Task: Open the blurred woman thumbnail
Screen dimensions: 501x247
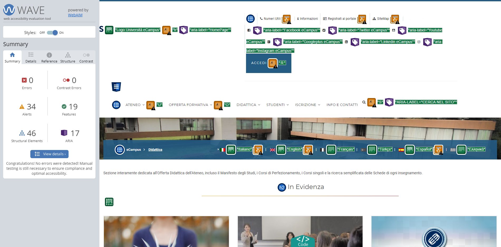Action: point(166,232)
